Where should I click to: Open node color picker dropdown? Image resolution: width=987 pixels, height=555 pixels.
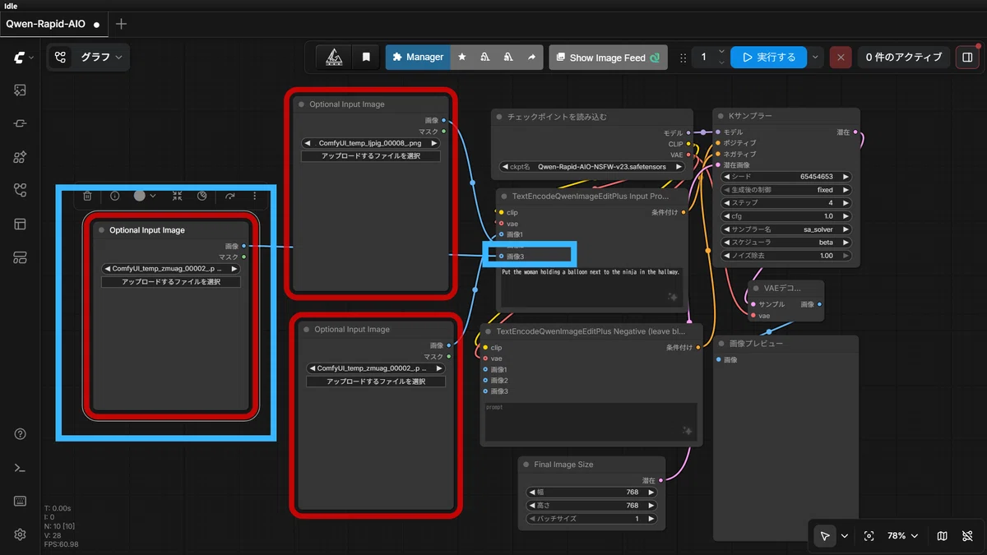(145, 196)
